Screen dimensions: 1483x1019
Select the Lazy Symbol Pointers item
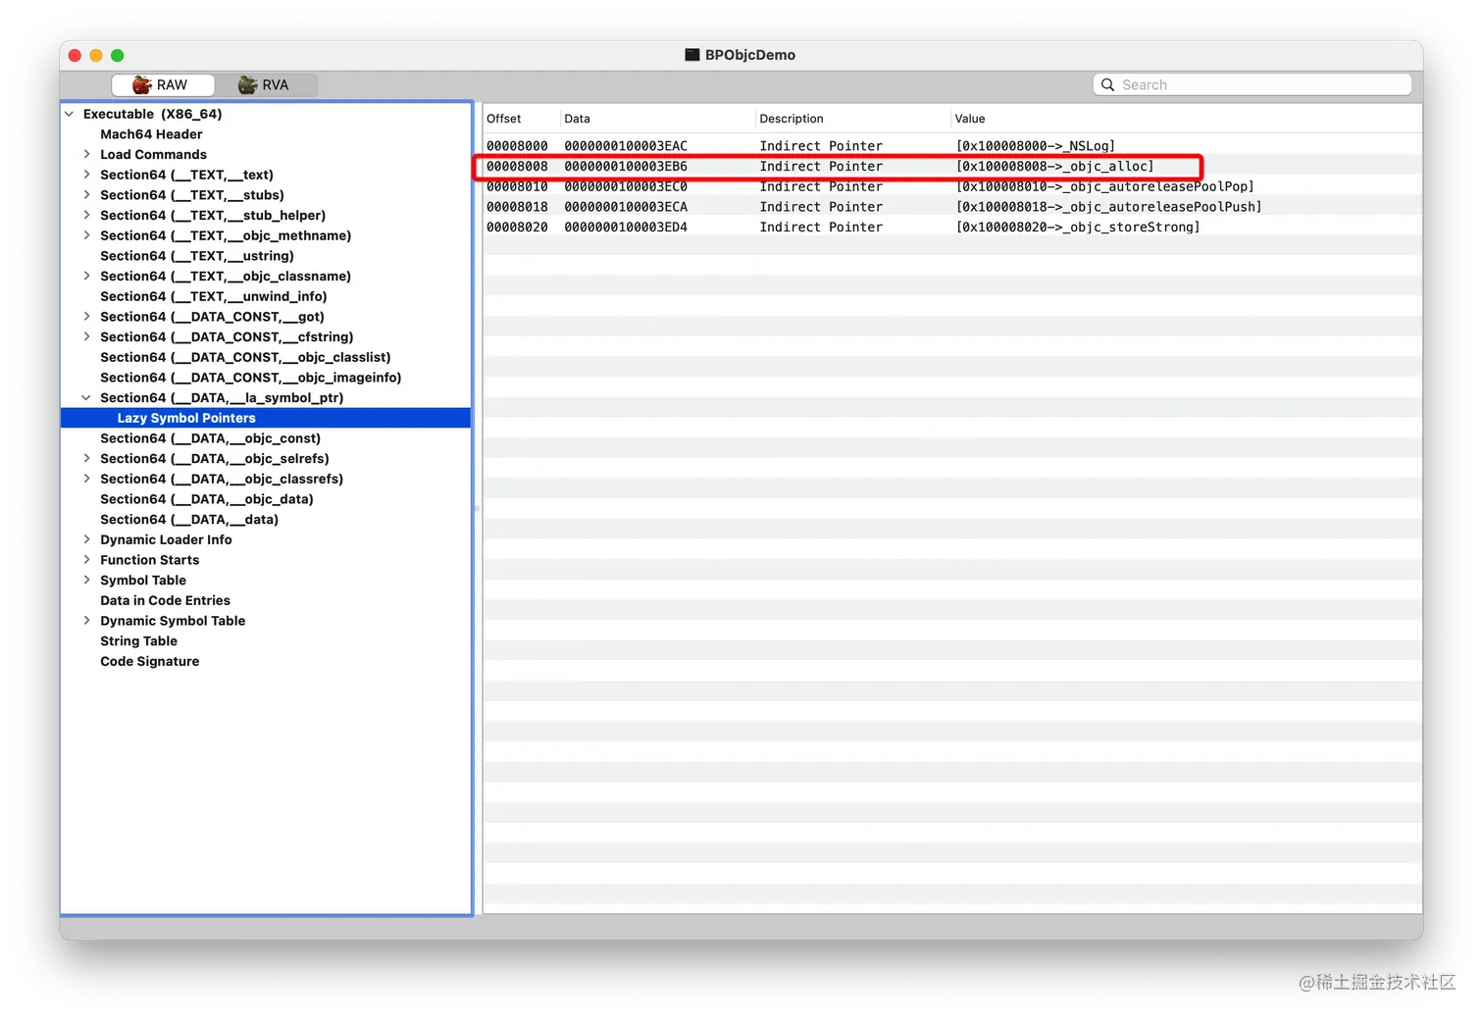point(266,418)
